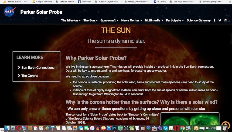Image resolution: width=232 pixels, height=132 pixels.
Task: Switch to the Google AdSense bookmark
Action: [42, 2]
